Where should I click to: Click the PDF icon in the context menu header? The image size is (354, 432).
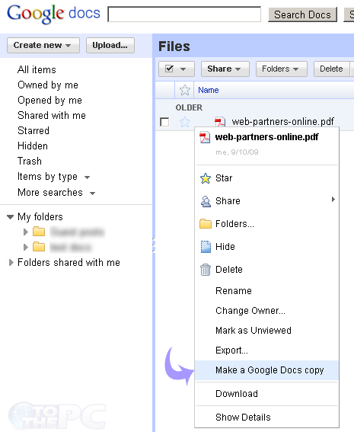point(205,137)
